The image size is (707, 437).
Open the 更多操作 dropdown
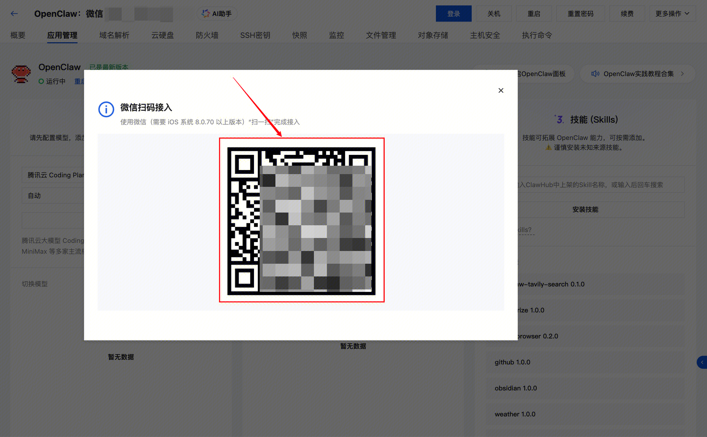(x=673, y=13)
